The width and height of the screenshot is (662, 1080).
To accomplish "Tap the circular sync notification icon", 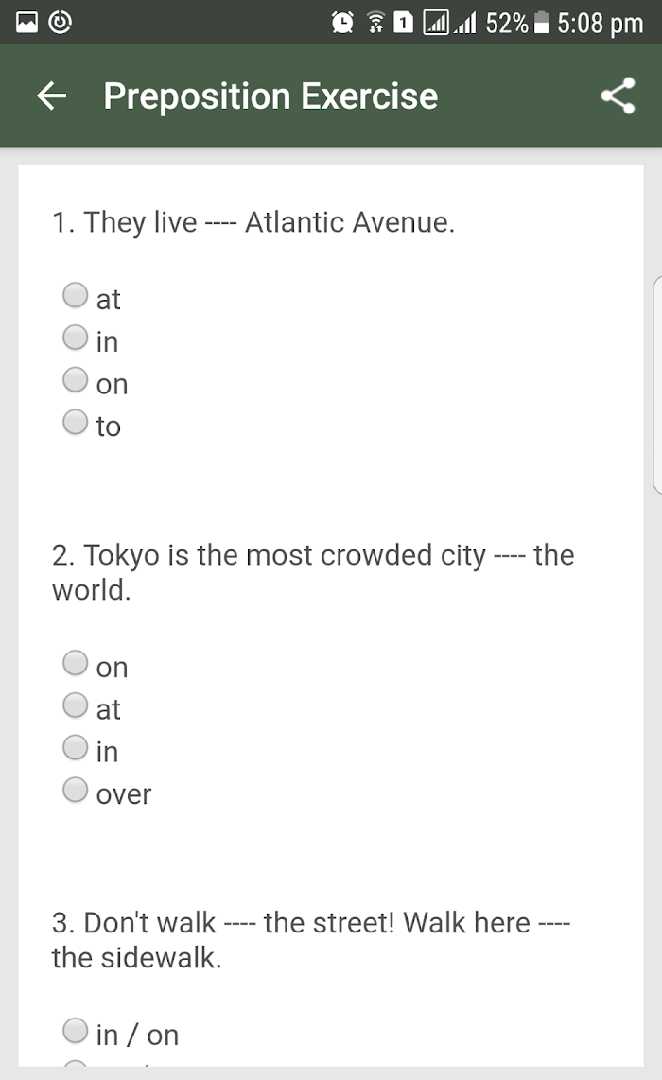I will [61, 22].
